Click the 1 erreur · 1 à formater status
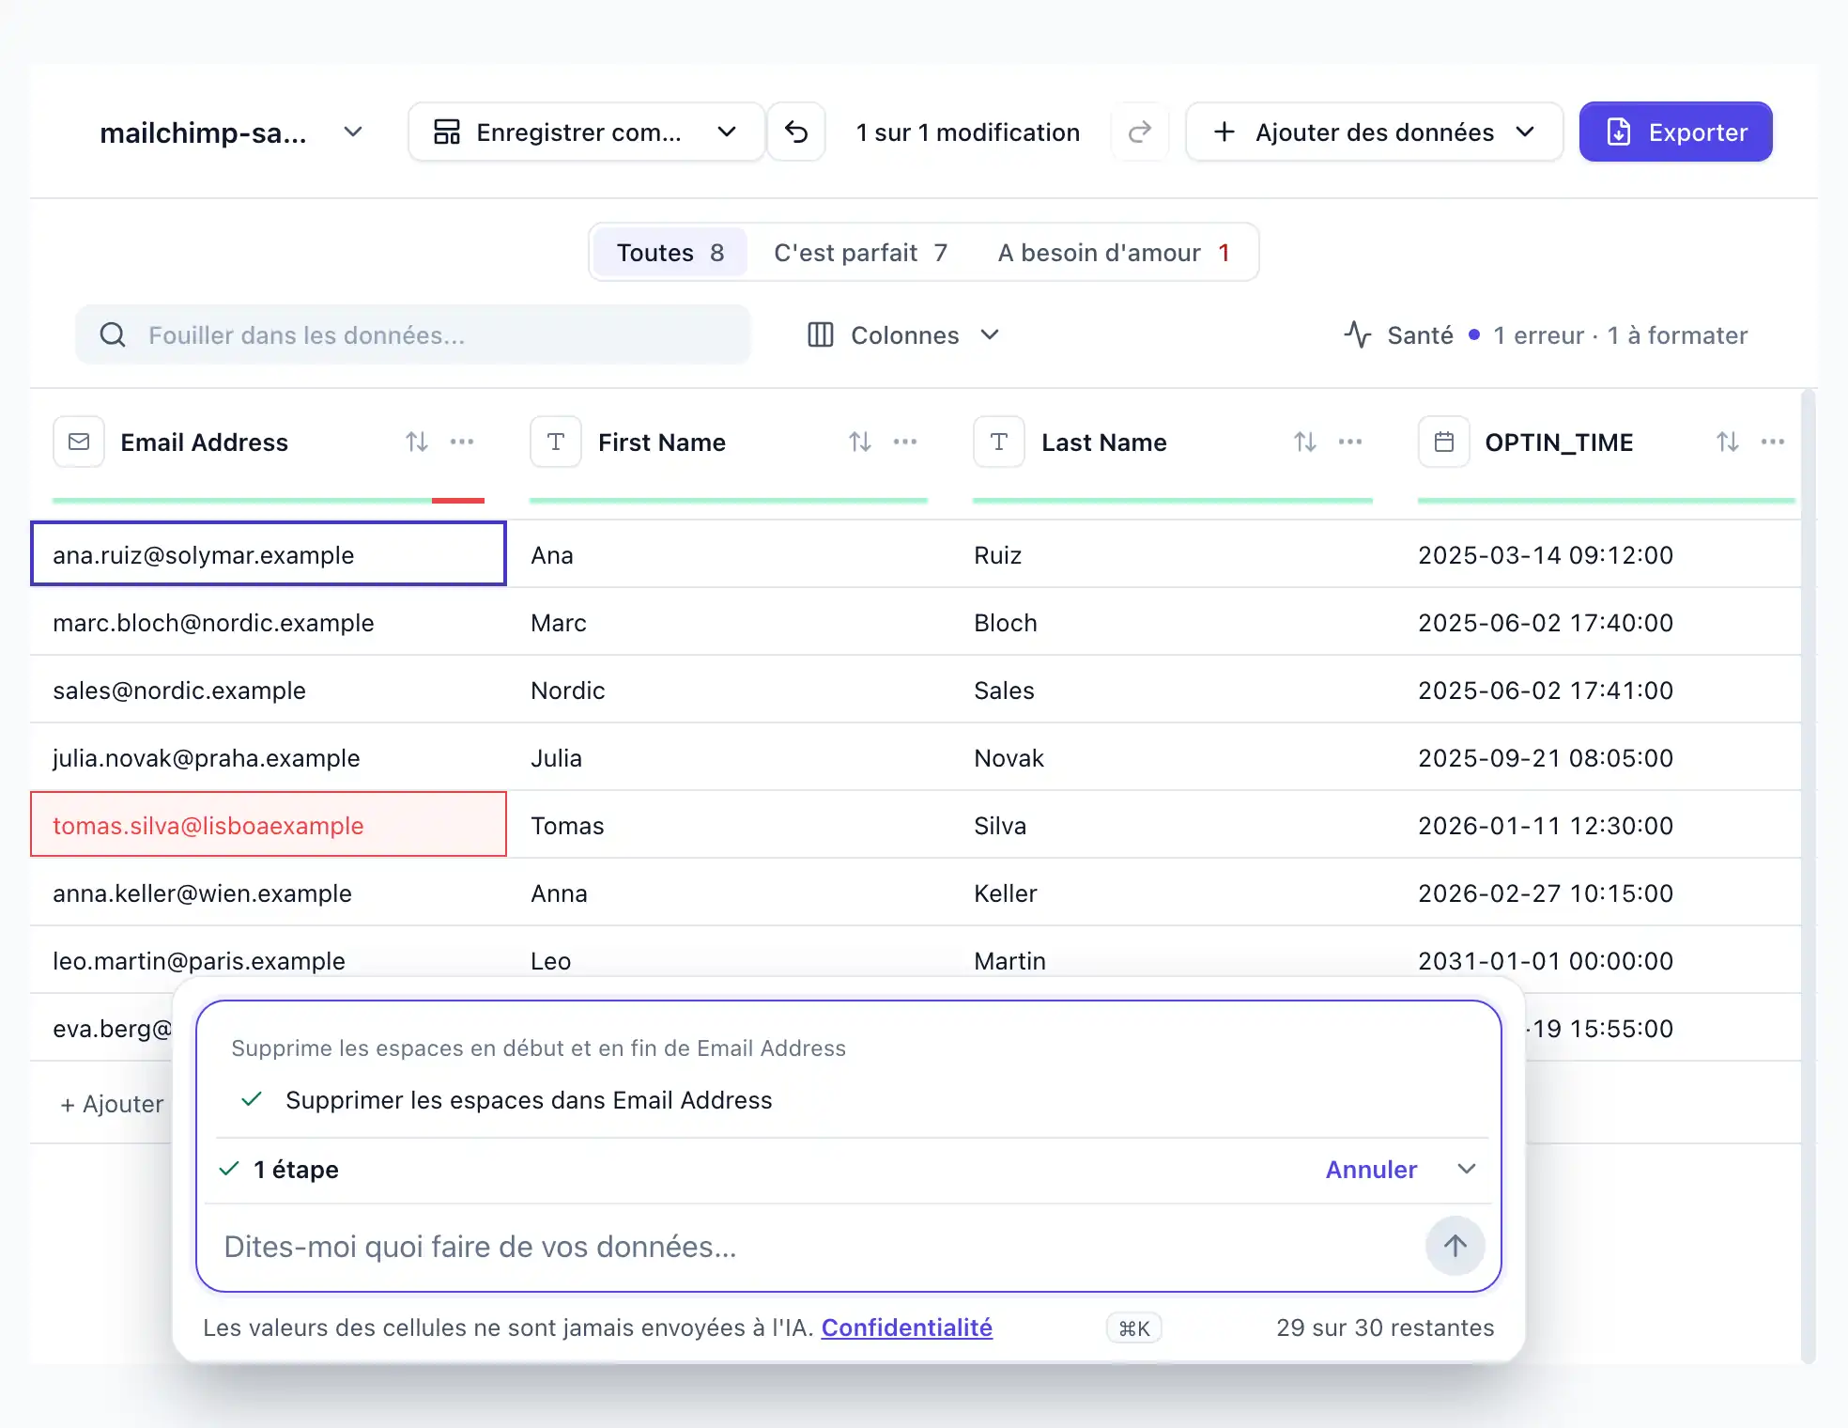This screenshot has height=1428, width=1848. (x=1620, y=335)
